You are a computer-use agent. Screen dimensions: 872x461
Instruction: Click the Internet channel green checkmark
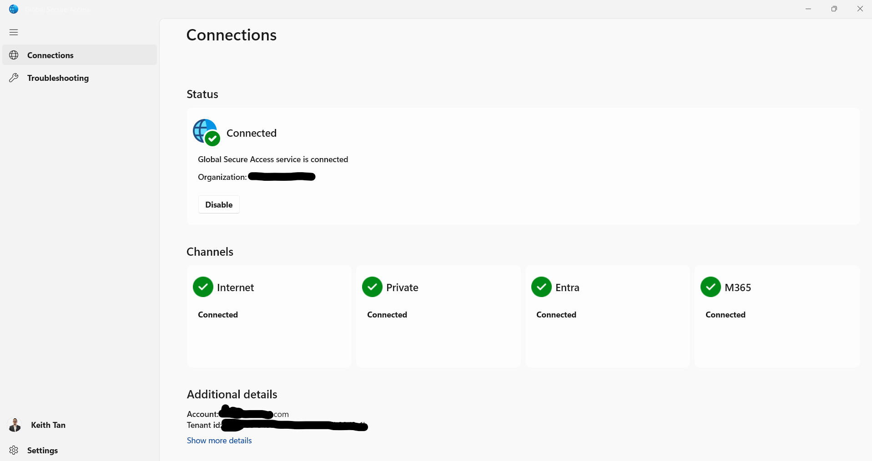(203, 287)
